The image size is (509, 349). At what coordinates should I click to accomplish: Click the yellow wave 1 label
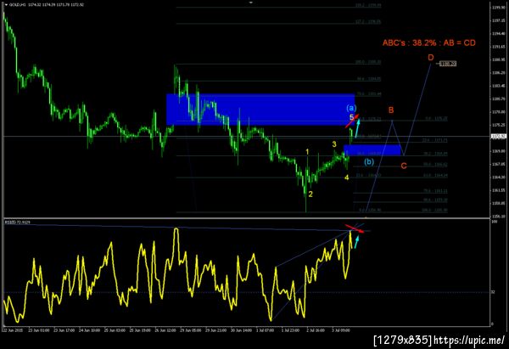[x=307, y=152]
